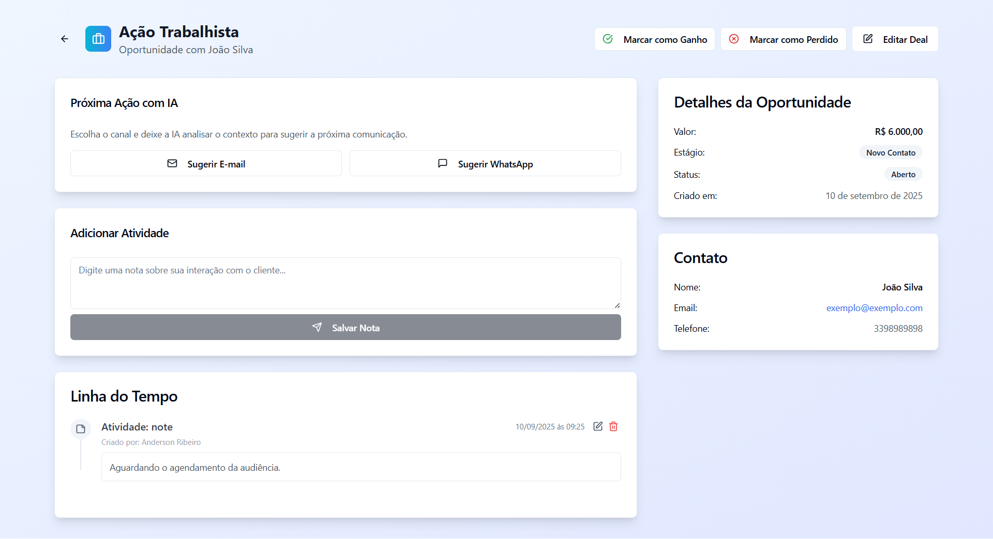993x539 pixels.
Task: Click the phone number 3398989898
Action: [x=898, y=329]
